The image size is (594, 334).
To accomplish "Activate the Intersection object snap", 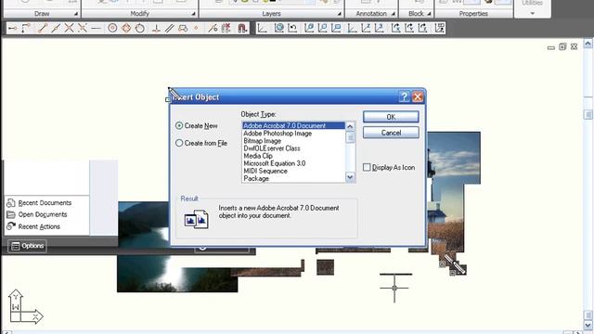I will pyautogui.click(x=69, y=29).
